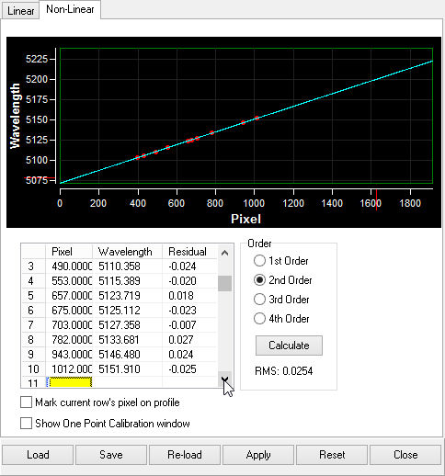The height and width of the screenshot is (476, 445).
Task: Click row header number 10
Action: click(33, 369)
